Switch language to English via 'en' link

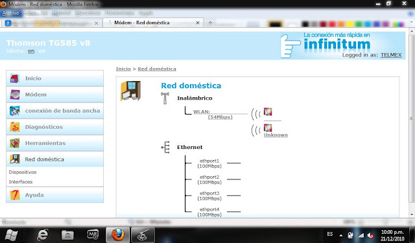tap(31, 51)
